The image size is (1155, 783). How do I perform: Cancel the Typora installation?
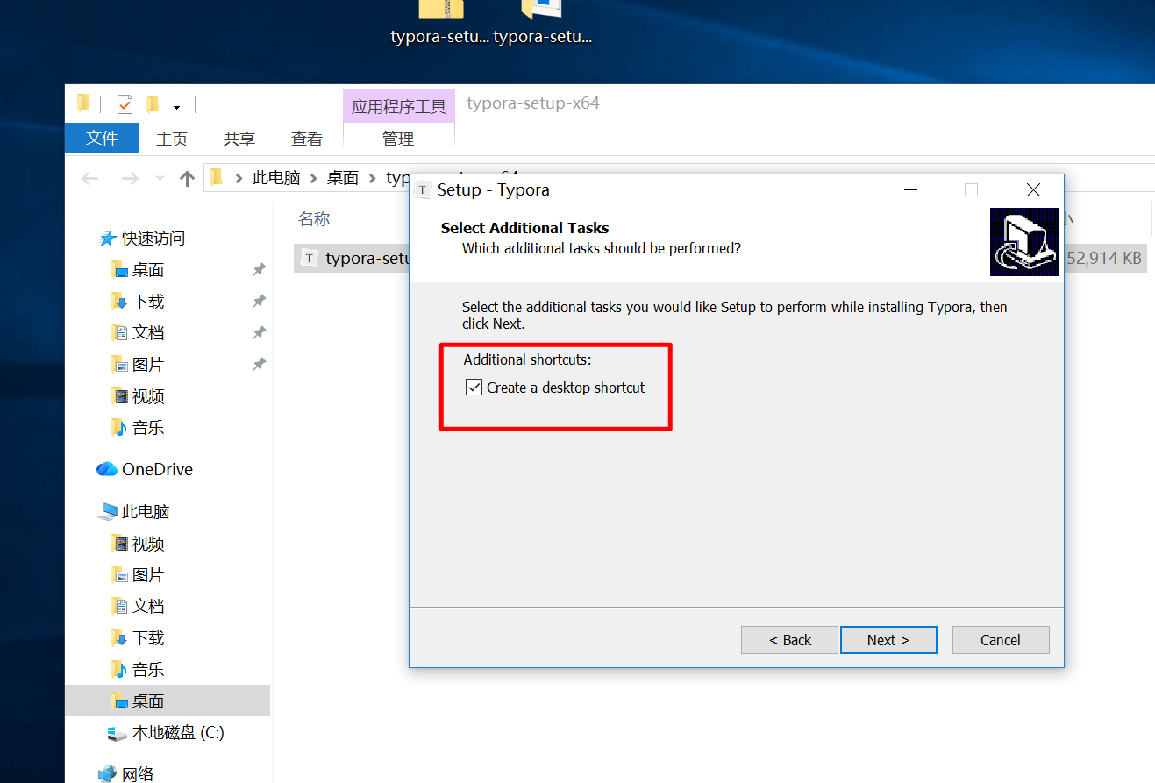point(1000,640)
